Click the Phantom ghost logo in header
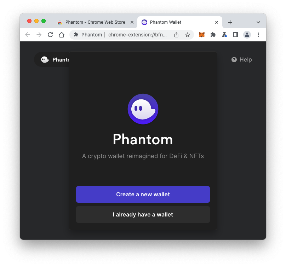This screenshot has width=286, height=266. tap(45, 59)
